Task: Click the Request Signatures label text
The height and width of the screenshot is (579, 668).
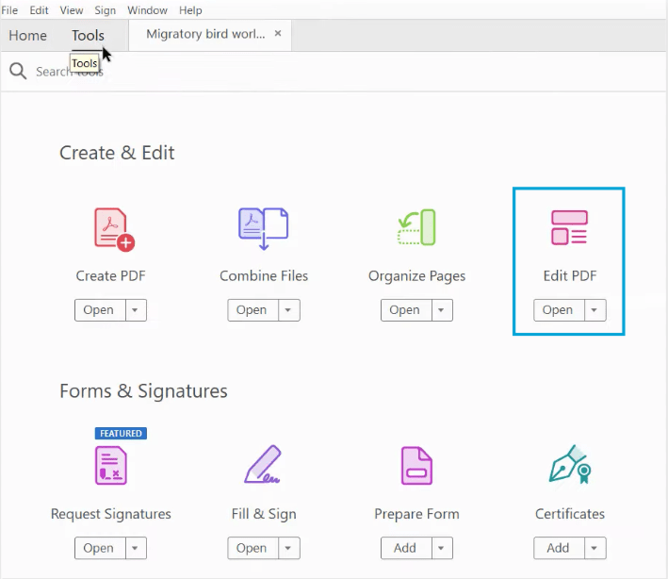Action: point(111,514)
